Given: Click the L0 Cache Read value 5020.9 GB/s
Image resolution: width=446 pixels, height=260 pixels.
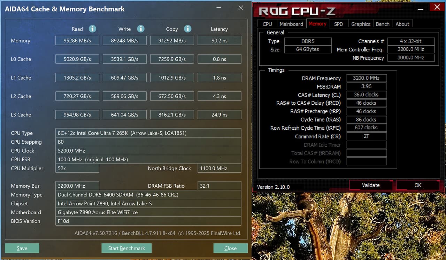Looking at the screenshot, I should 77,59.
